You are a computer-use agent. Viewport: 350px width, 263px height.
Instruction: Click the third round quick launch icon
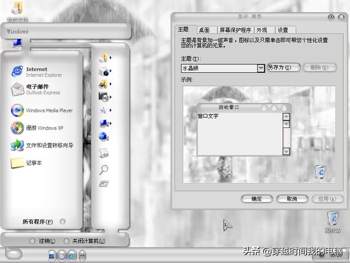(72, 256)
